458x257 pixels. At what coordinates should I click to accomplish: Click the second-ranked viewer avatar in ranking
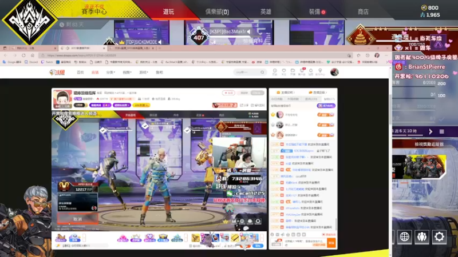pyautogui.click(x=280, y=125)
